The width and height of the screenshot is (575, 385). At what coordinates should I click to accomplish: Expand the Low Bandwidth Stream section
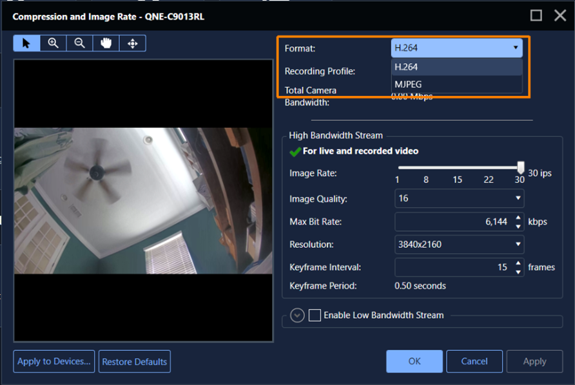click(x=297, y=315)
